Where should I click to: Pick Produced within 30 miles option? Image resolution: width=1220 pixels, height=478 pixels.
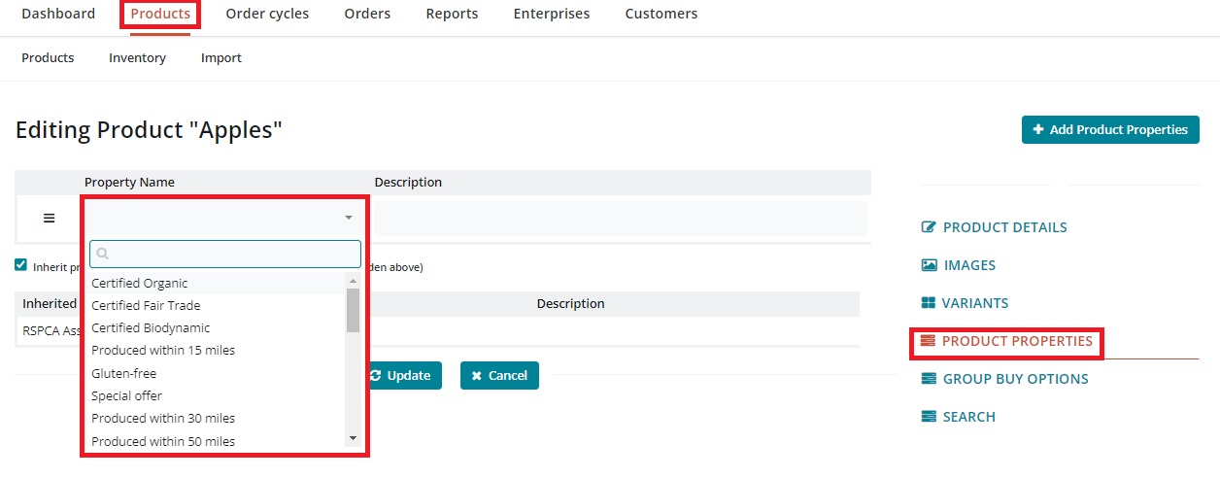[x=163, y=419]
